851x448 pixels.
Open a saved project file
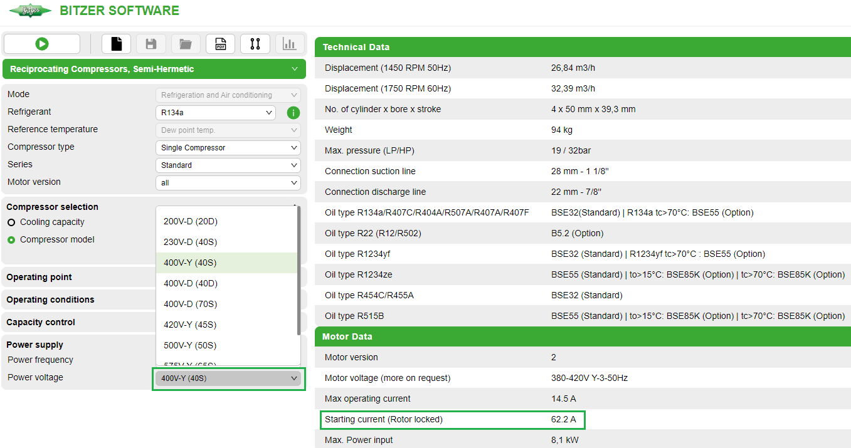pyautogui.click(x=185, y=44)
